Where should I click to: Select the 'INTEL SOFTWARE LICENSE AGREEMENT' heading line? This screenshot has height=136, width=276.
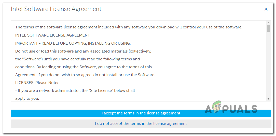tap(52, 35)
